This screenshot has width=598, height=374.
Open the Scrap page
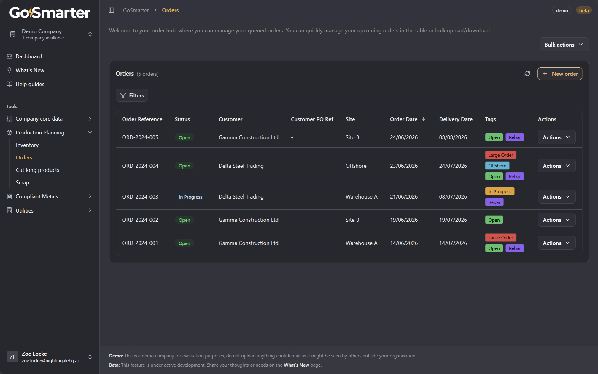pyautogui.click(x=22, y=183)
